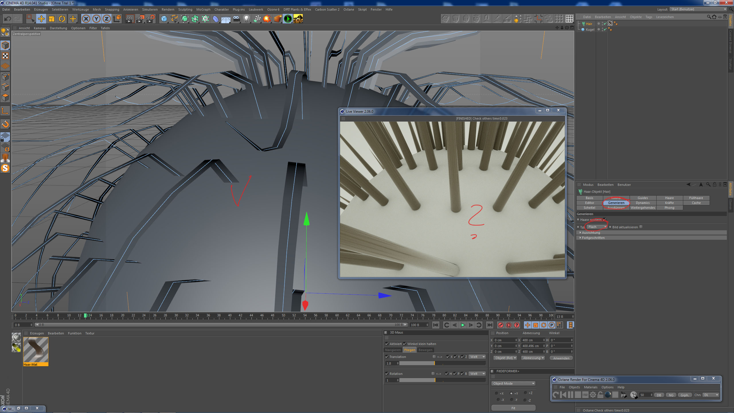Toggle Bild aktualisieren checkbox
Screen dimensions: 734x413
[x=641, y=227]
